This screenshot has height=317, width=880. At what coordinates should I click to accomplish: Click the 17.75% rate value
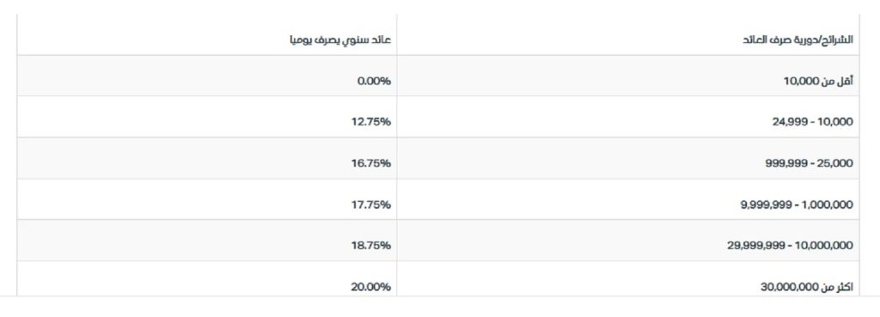371,204
